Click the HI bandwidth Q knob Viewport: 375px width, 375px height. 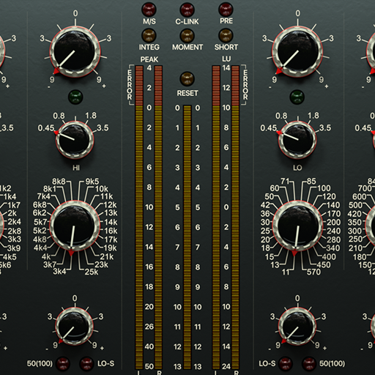point(75,139)
